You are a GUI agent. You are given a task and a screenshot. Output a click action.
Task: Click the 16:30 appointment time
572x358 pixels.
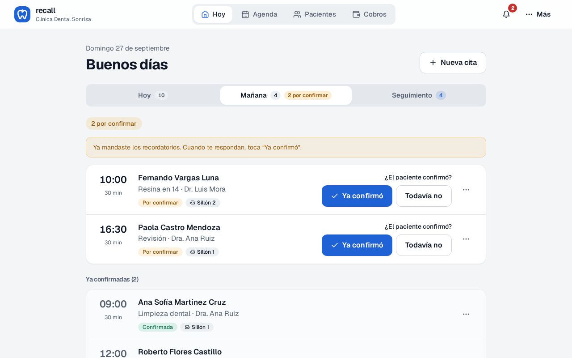[x=113, y=230]
